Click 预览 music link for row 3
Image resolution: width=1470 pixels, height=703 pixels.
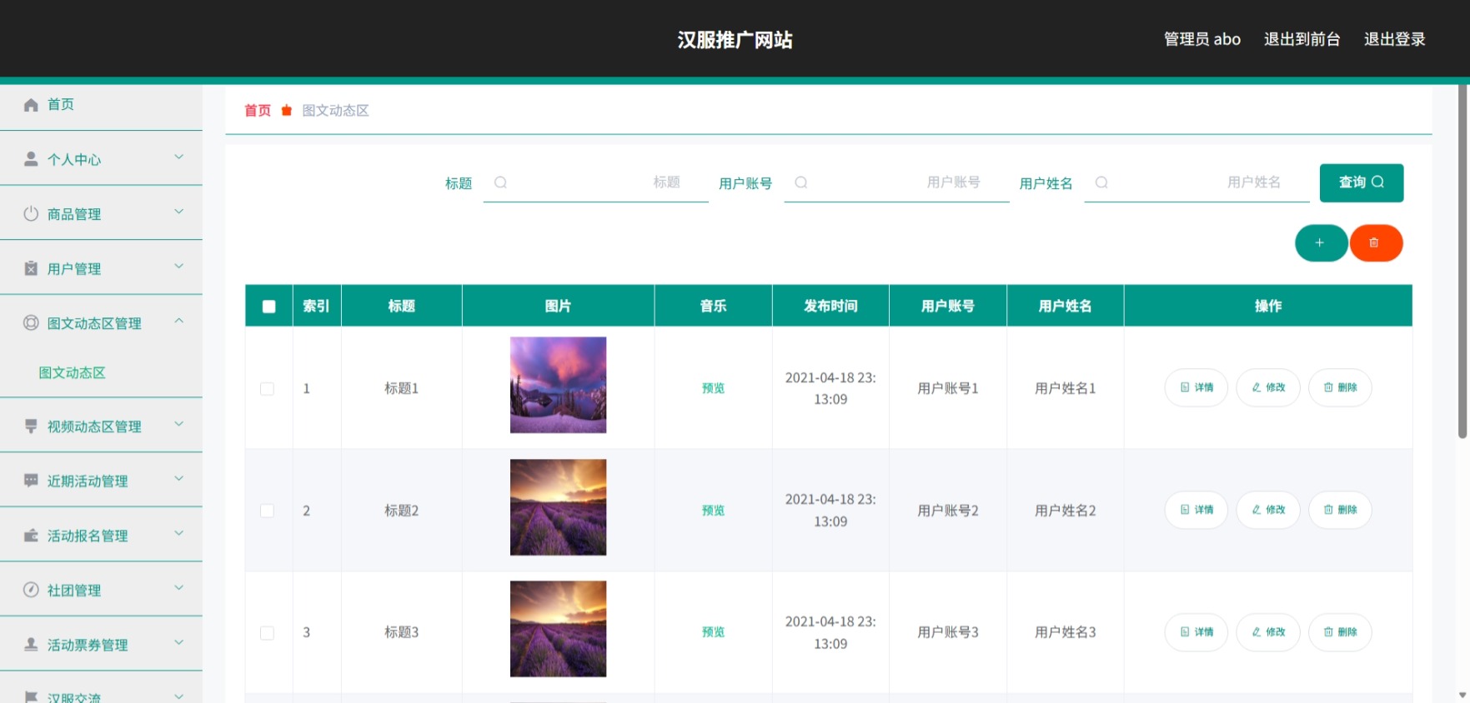(x=713, y=632)
